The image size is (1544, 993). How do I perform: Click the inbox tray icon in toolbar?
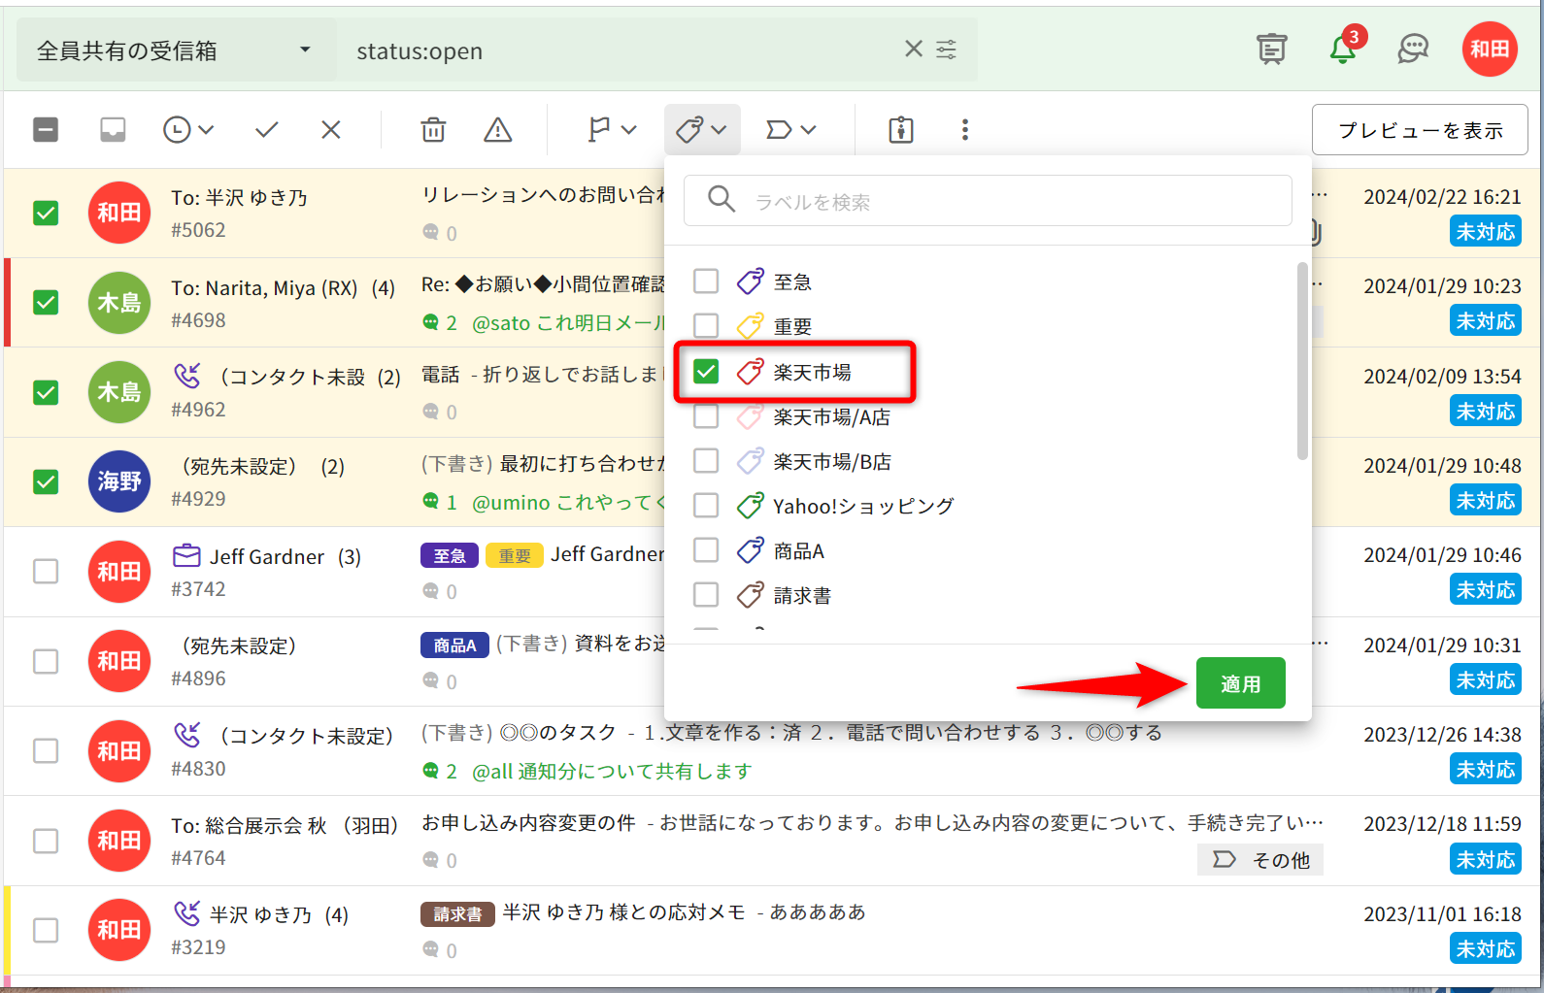pos(113,129)
